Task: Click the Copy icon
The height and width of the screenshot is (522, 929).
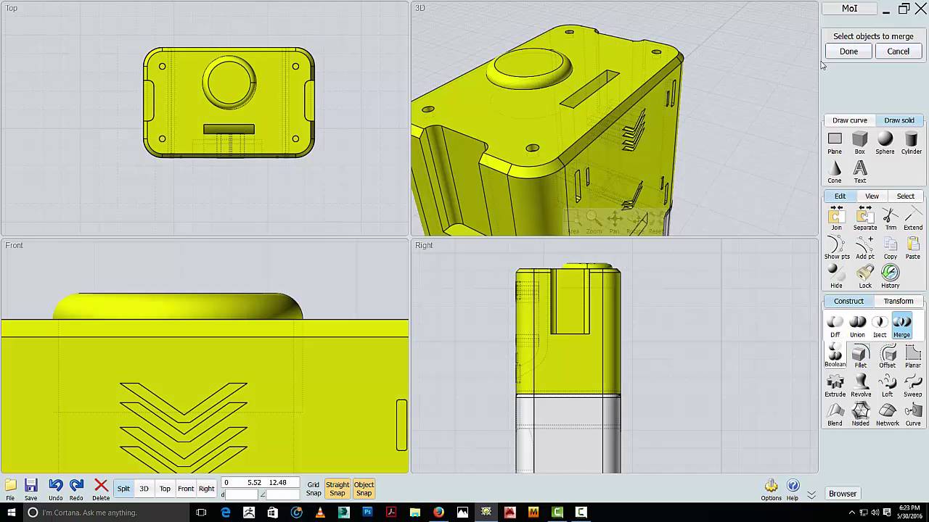Action: (891, 247)
